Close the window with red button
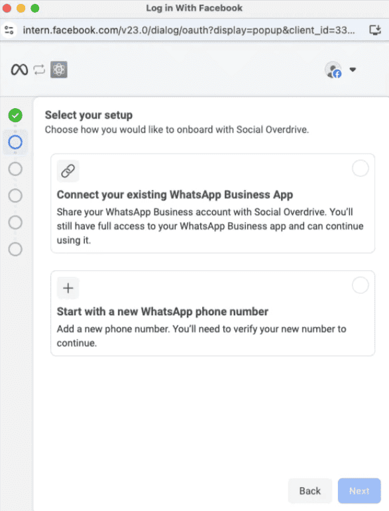389x511 pixels. tap(7, 8)
